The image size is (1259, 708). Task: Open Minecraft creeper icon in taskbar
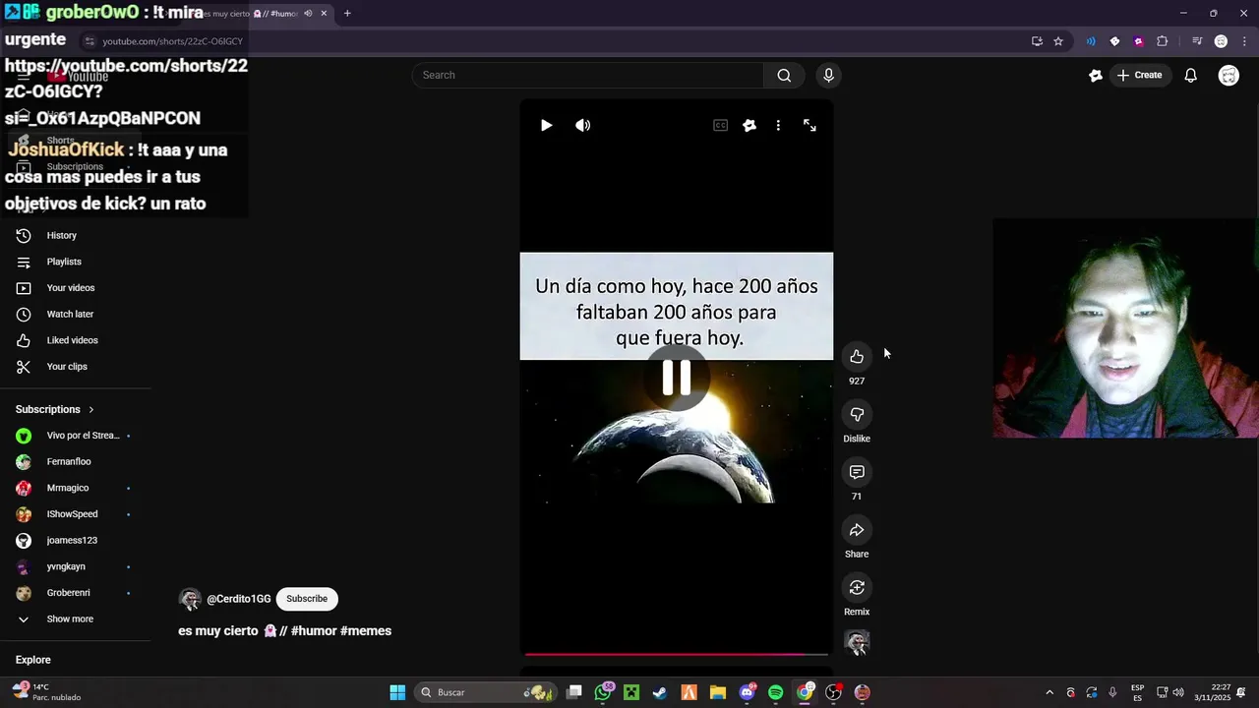pyautogui.click(x=631, y=692)
